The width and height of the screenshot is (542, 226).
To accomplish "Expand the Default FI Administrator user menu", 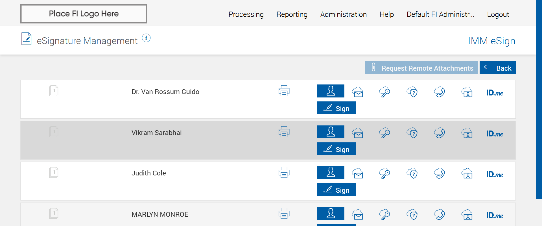I will pos(440,14).
